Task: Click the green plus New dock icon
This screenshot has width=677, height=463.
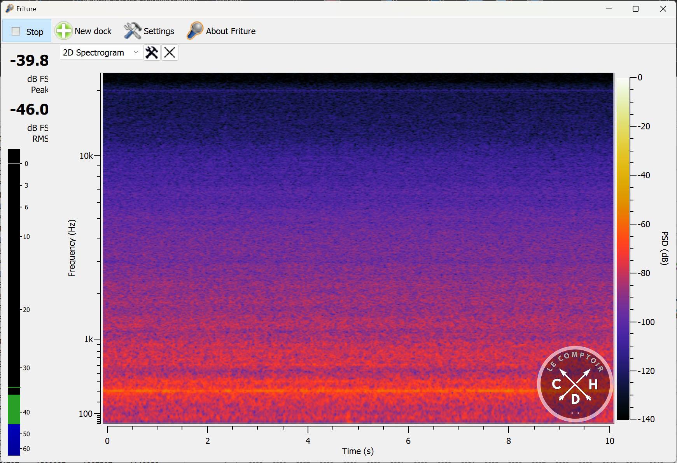Action: pos(63,31)
